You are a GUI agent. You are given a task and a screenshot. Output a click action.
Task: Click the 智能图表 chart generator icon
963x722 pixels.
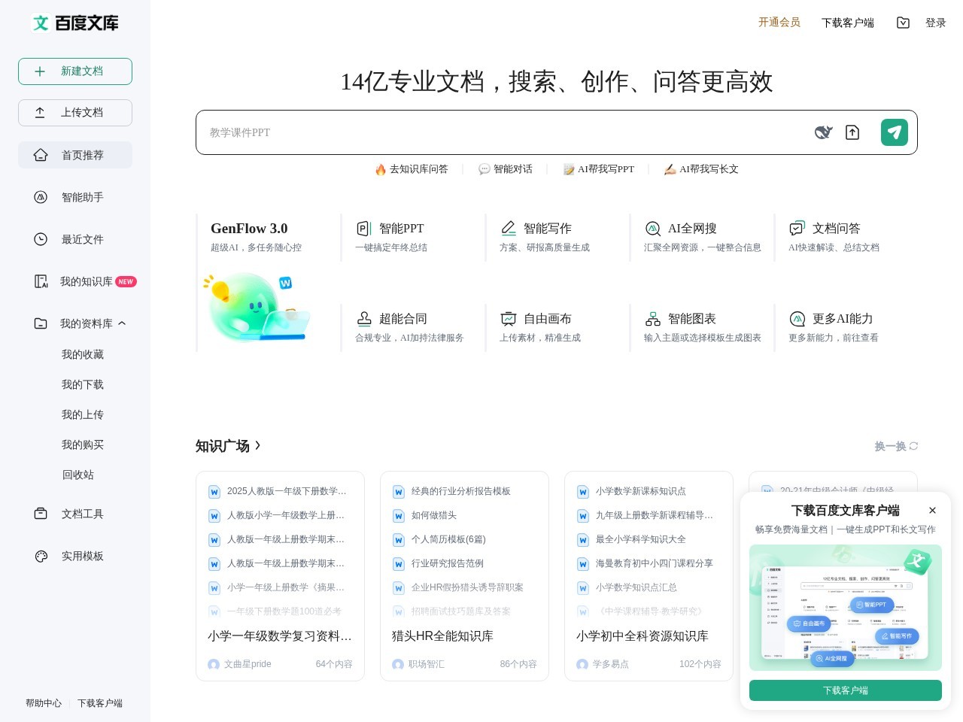click(653, 318)
